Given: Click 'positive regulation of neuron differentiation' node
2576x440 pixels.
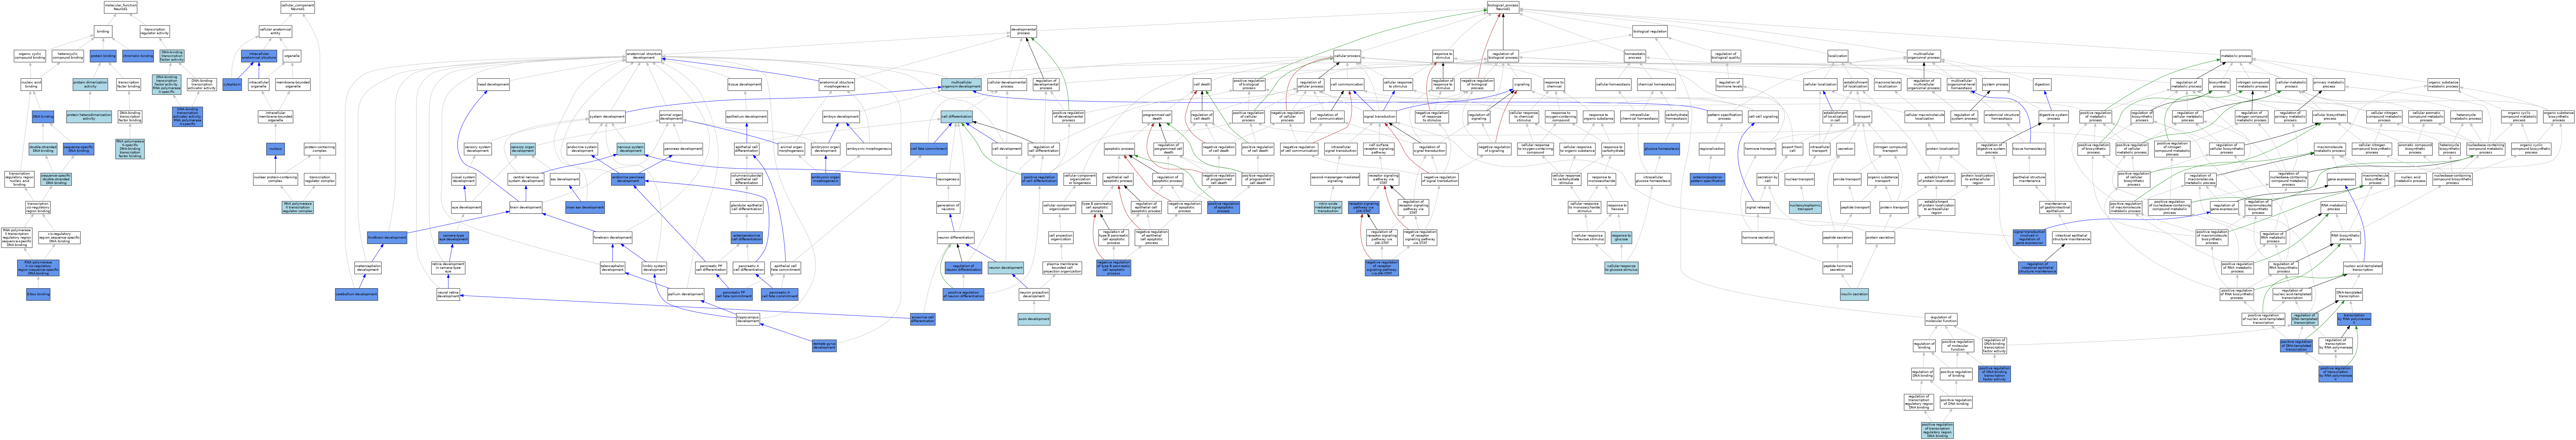Looking at the screenshot, I should click(x=964, y=294).
